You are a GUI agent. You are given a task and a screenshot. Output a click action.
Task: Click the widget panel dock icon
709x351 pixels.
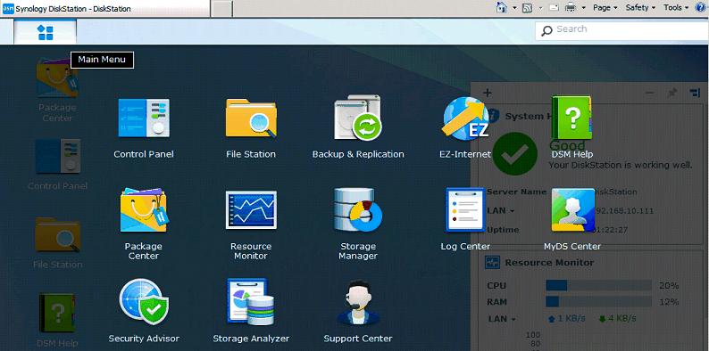695,93
